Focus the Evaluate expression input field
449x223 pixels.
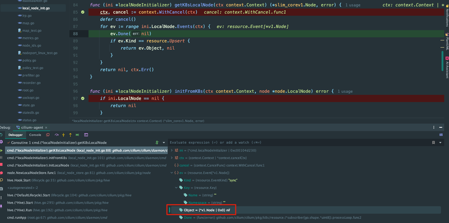(x=299, y=143)
